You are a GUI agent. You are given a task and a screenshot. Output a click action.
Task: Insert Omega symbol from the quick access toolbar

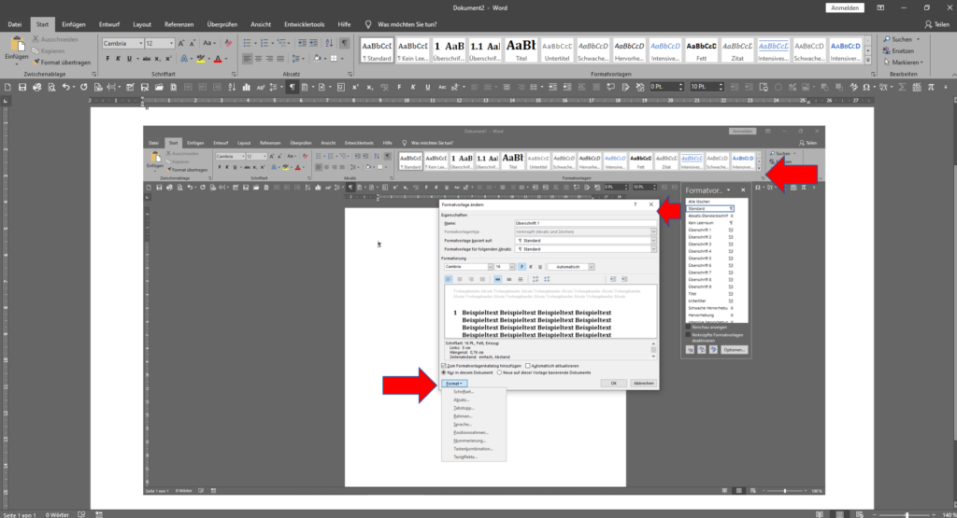coord(864,87)
